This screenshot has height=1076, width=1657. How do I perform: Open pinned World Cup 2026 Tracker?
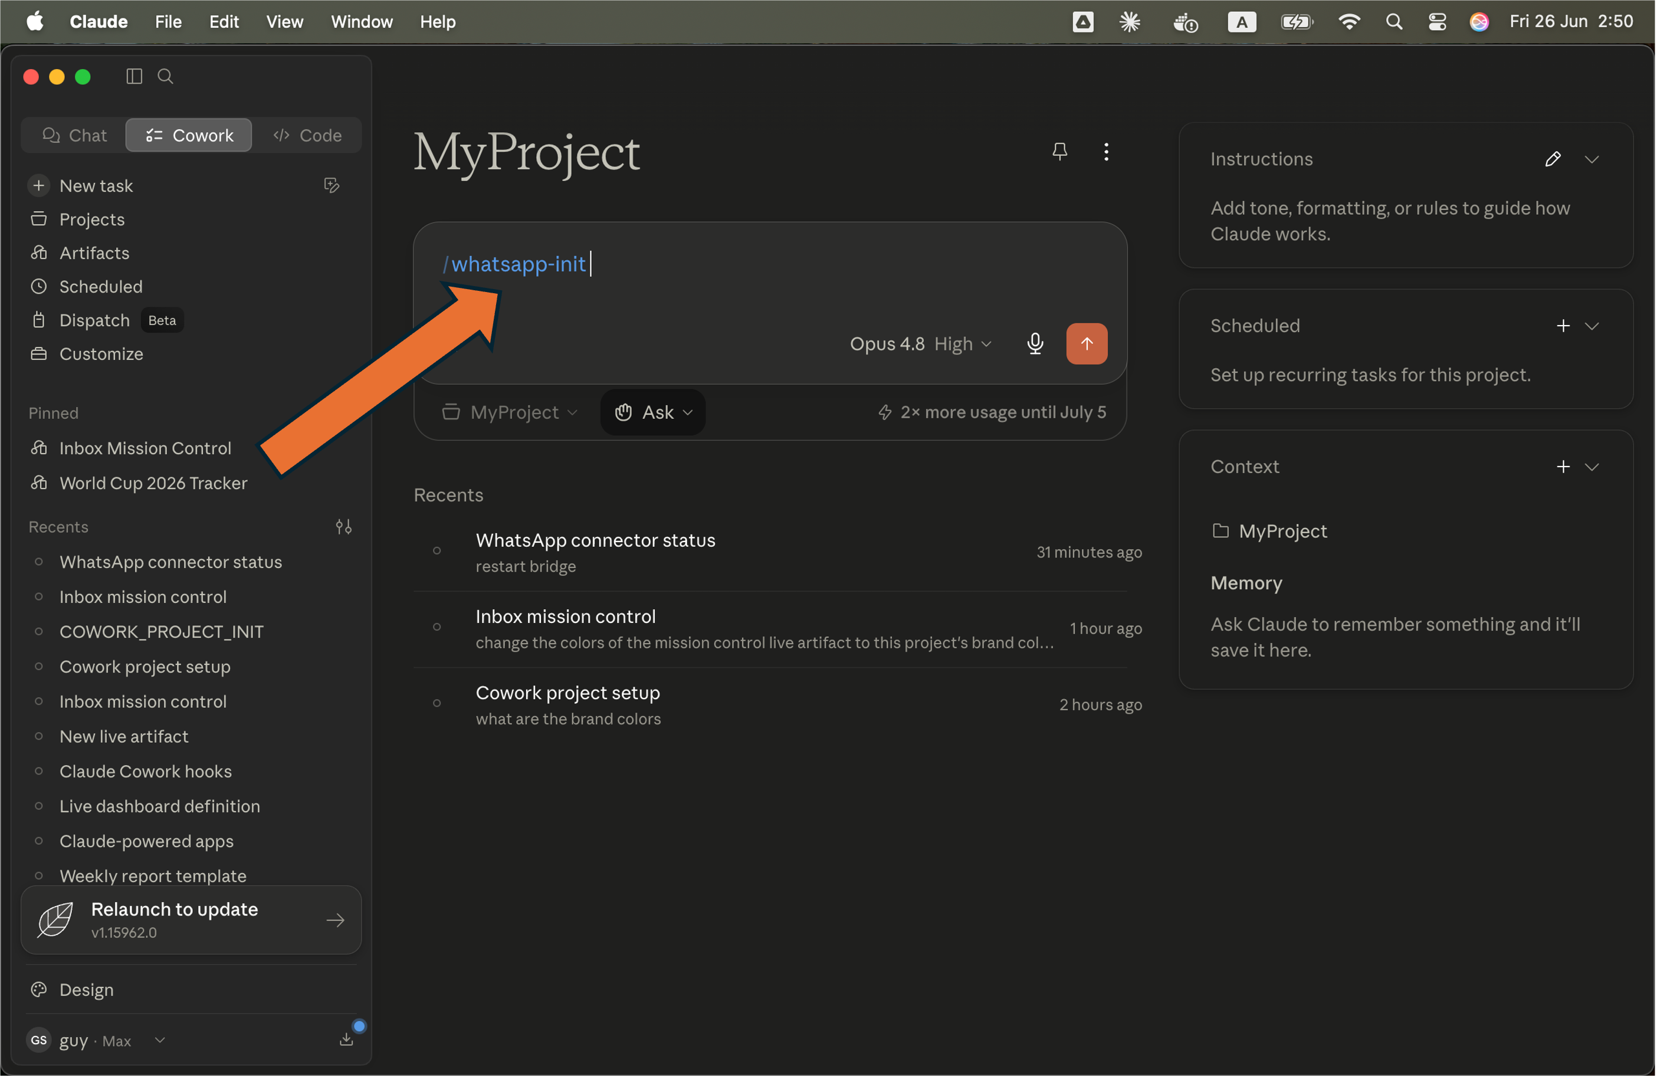pos(153,483)
